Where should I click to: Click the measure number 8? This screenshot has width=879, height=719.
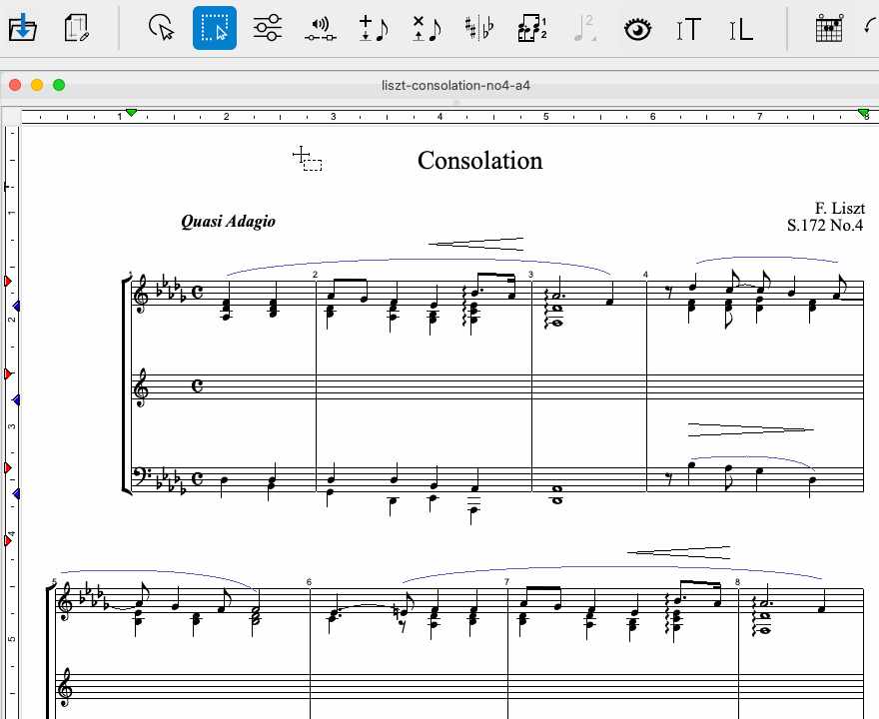pos(738,582)
